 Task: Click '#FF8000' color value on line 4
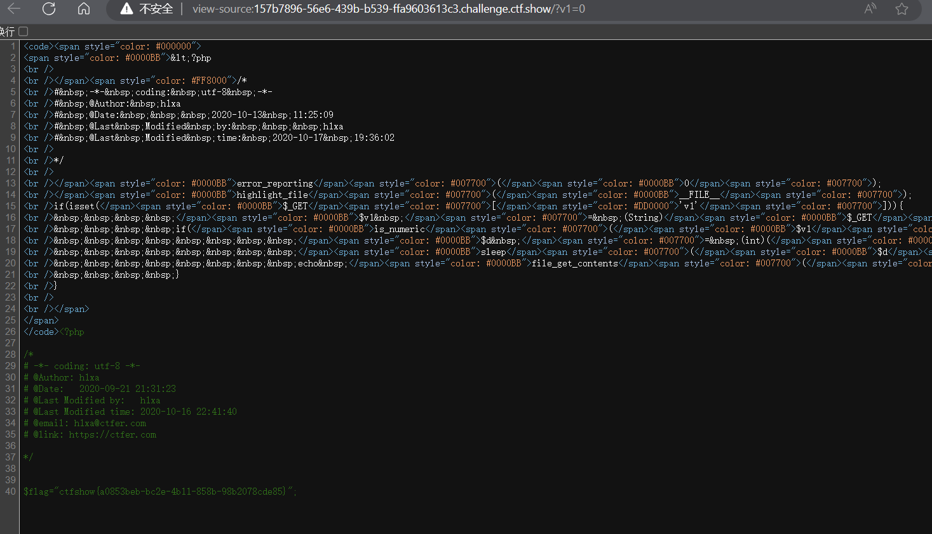point(209,81)
